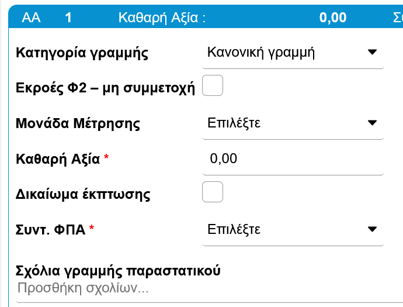403x307 pixels.
Task: Click the 0,00 total in the blue header
Action: (333, 18)
